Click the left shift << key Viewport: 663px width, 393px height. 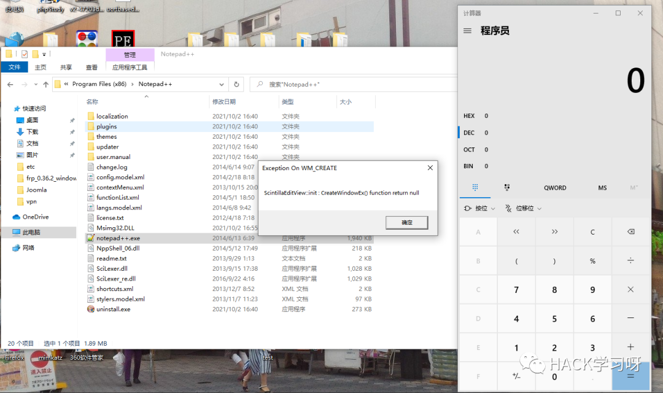(x=516, y=232)
